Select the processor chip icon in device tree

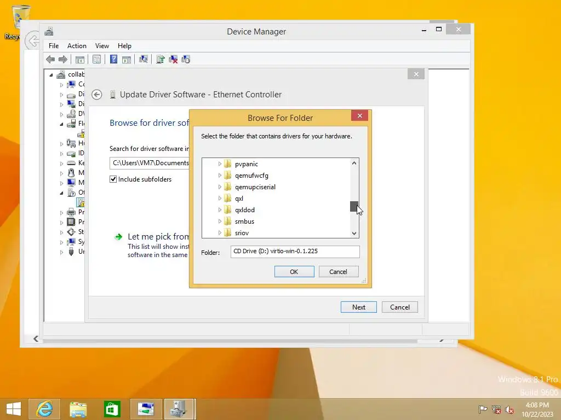coord(71,222)
